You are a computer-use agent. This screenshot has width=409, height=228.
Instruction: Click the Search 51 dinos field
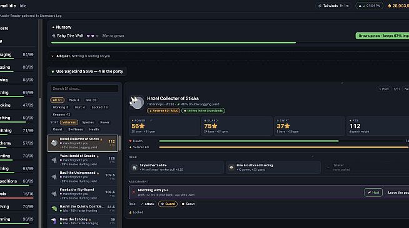tap(84, 88)
